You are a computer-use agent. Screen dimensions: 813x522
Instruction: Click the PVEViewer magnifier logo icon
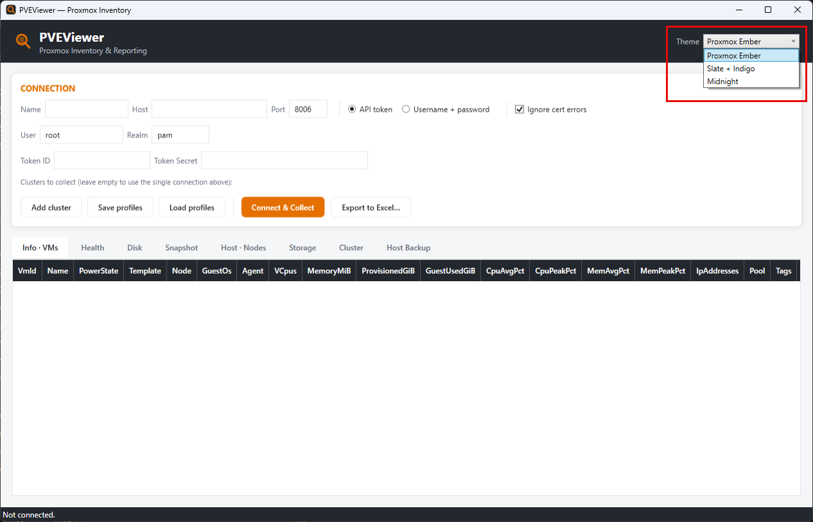(23, 41)
